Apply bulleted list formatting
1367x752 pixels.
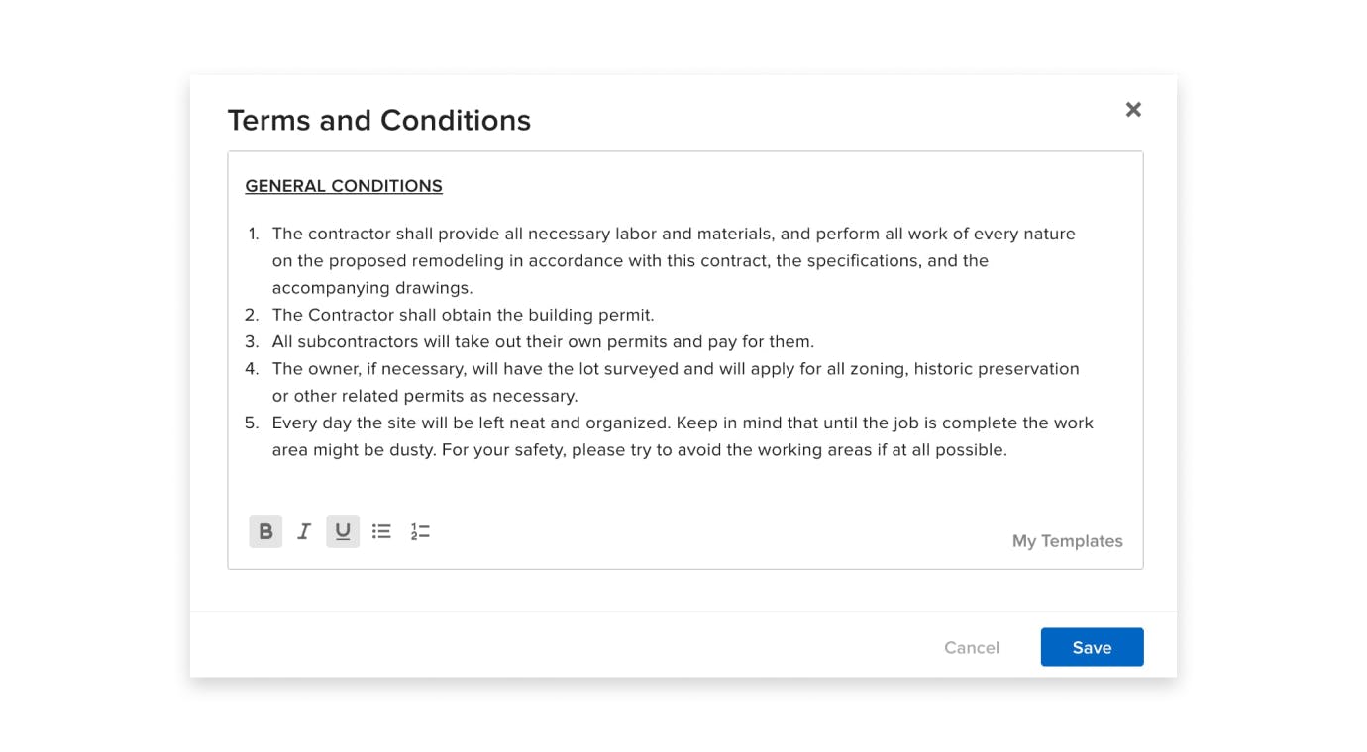pyautogui.click(x=381, y=531)
